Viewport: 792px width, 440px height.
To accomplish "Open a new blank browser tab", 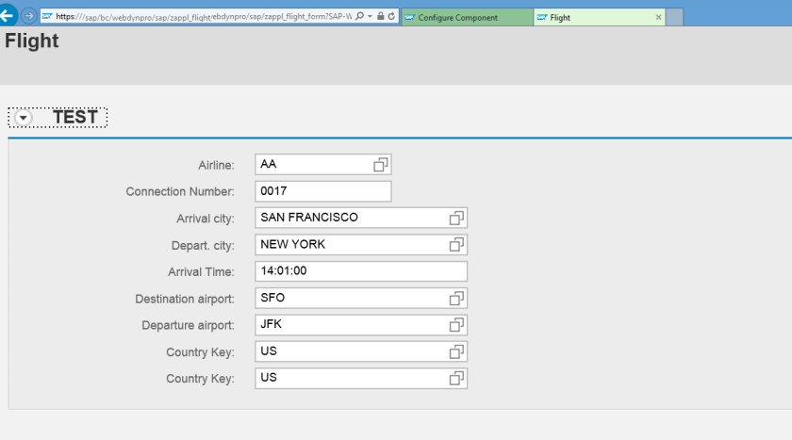I will (675, 17).
